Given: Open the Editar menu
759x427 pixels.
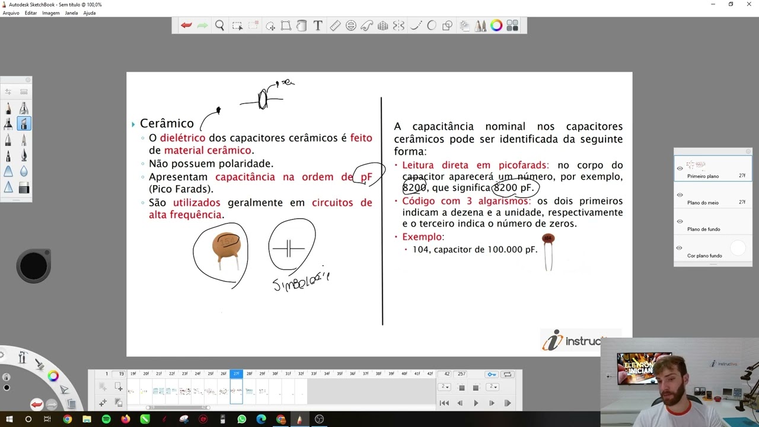Looking at the screenshot, I should (x=31, y=12).
